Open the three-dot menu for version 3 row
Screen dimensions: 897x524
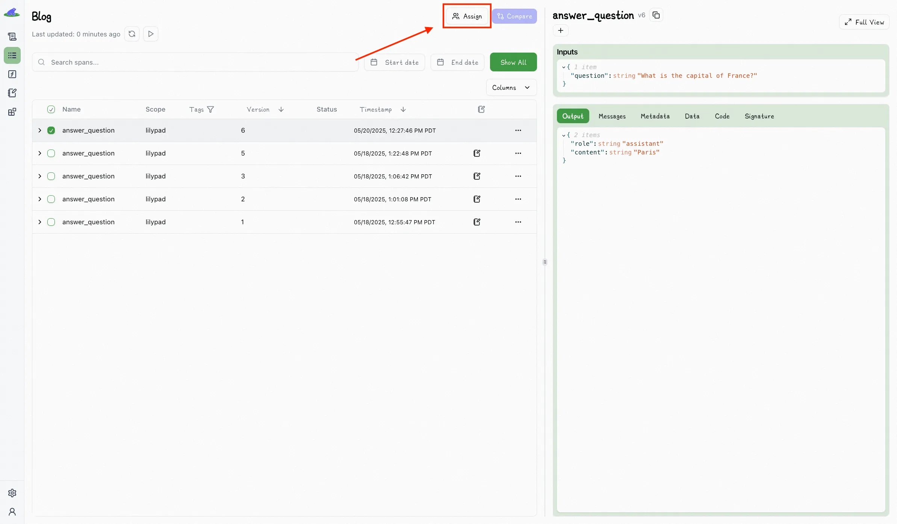tap(518, 176)
